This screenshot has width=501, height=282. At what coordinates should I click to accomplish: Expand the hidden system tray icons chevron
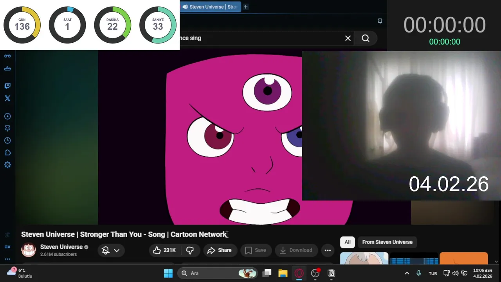(407, 273)
